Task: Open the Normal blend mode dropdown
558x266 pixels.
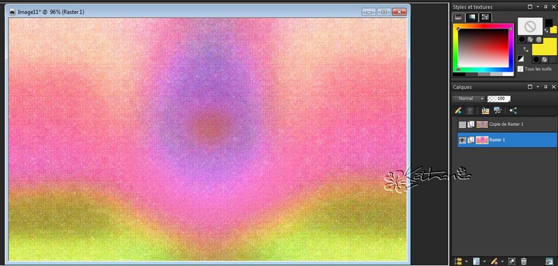Action: tap(469, 98)
